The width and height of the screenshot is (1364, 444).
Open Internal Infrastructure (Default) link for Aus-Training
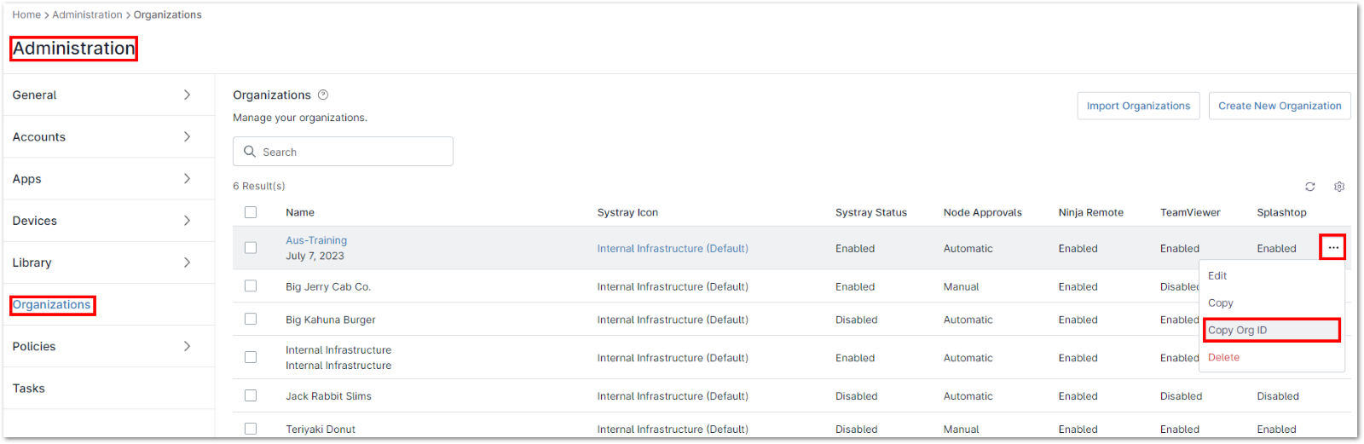pyautogui.click(x=673, y=249)
